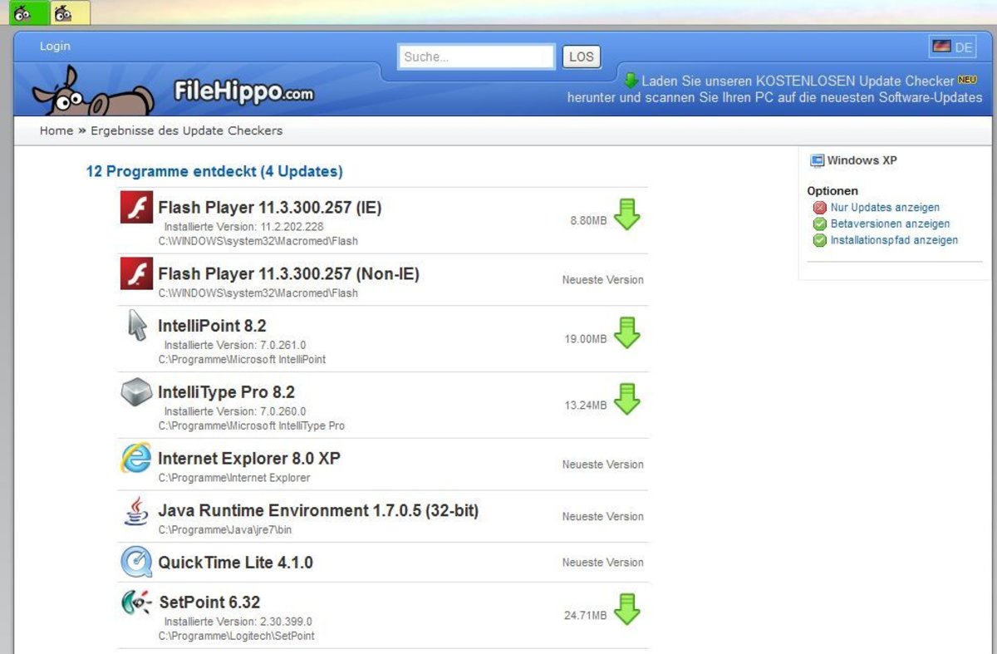Click Installierte Version: 7.0.260.0 text
The image size is (997, 654).
click(235, 411)
